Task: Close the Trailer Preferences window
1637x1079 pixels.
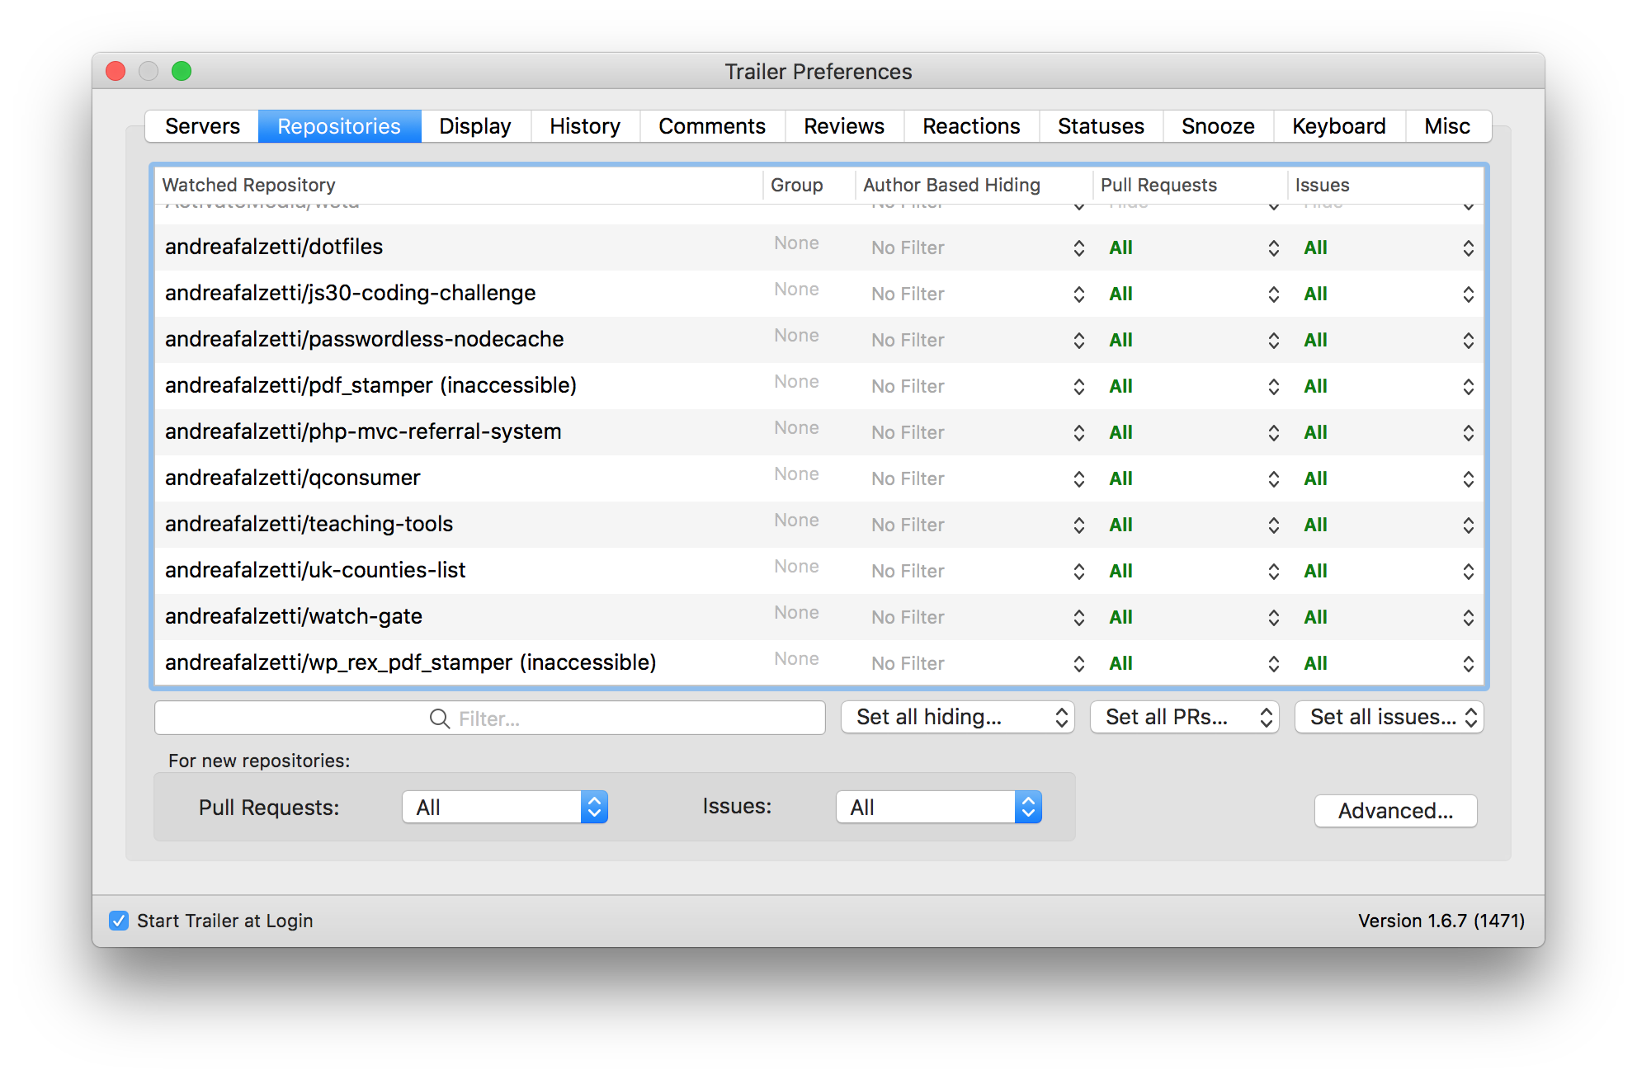Action: 116,72
